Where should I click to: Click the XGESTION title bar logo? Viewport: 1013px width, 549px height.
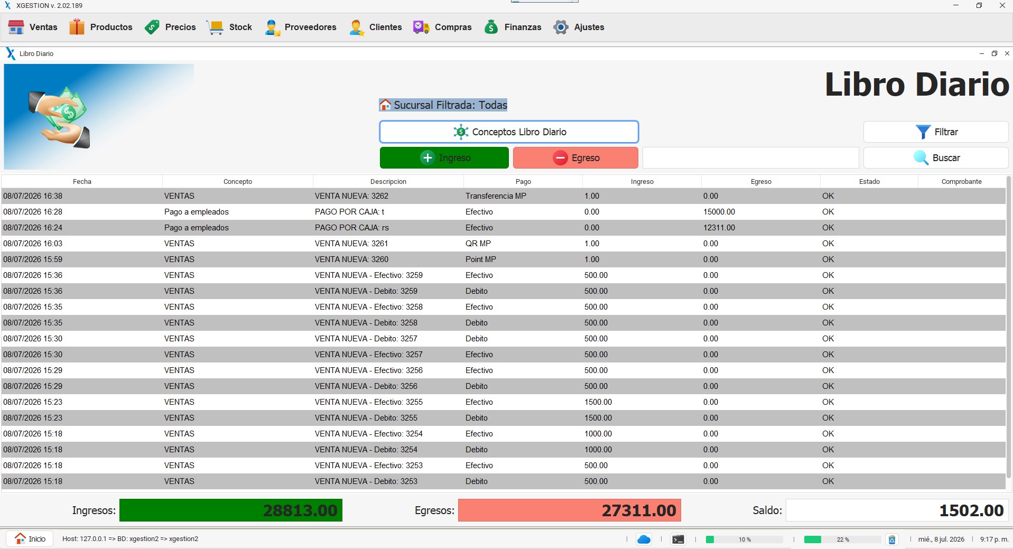[8, 5]
